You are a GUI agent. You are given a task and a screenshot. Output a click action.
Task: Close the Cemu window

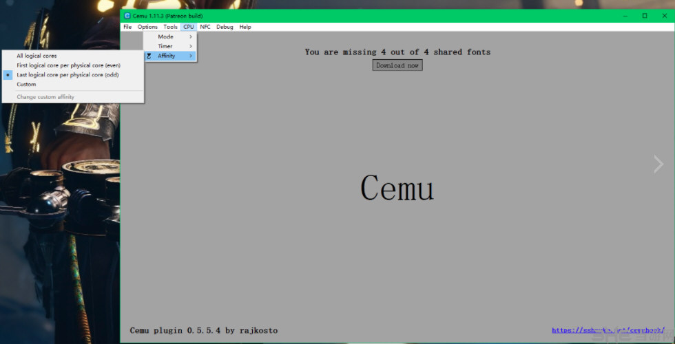[x=664, y=16]
